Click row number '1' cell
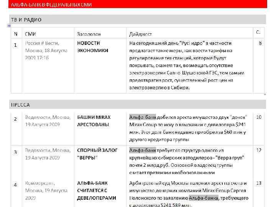 point(15,45)
